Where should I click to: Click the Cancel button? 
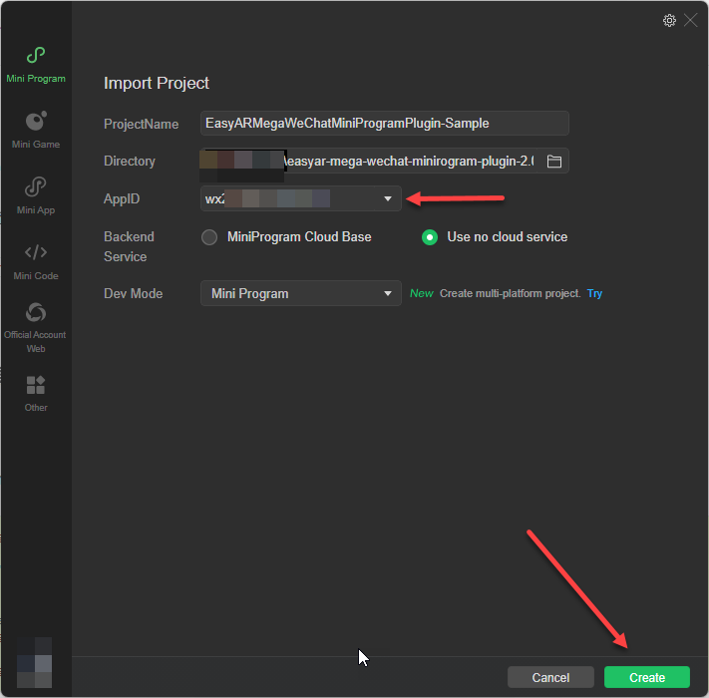point(550,677)
